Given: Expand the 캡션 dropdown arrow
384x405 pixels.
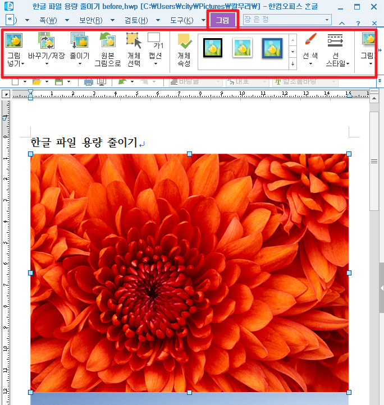Looking at the screenshot, I should point(156,63).
